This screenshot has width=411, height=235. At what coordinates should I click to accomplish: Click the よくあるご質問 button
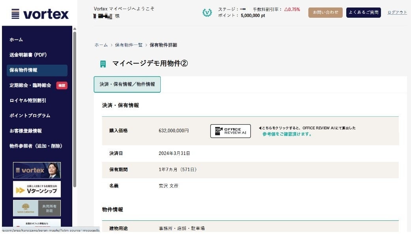pyautogui.click(x=363, y=13)
